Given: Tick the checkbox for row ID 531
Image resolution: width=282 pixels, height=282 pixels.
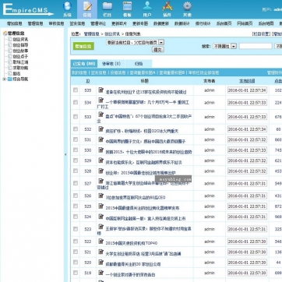Looking at the screenshot, I should click(x=76, y=139).
